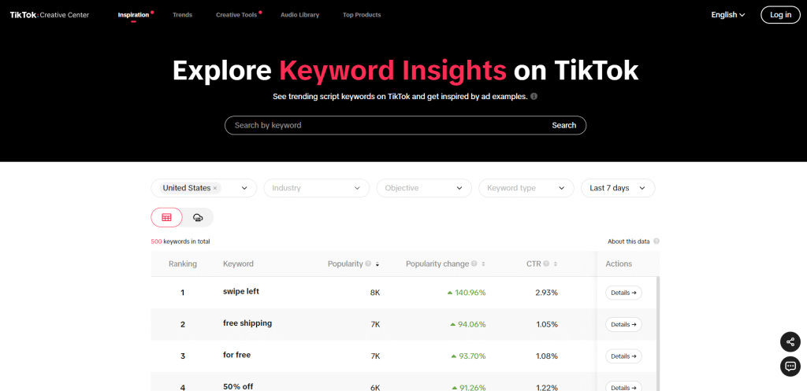Open the Top Products menu

tap(362, 15)
